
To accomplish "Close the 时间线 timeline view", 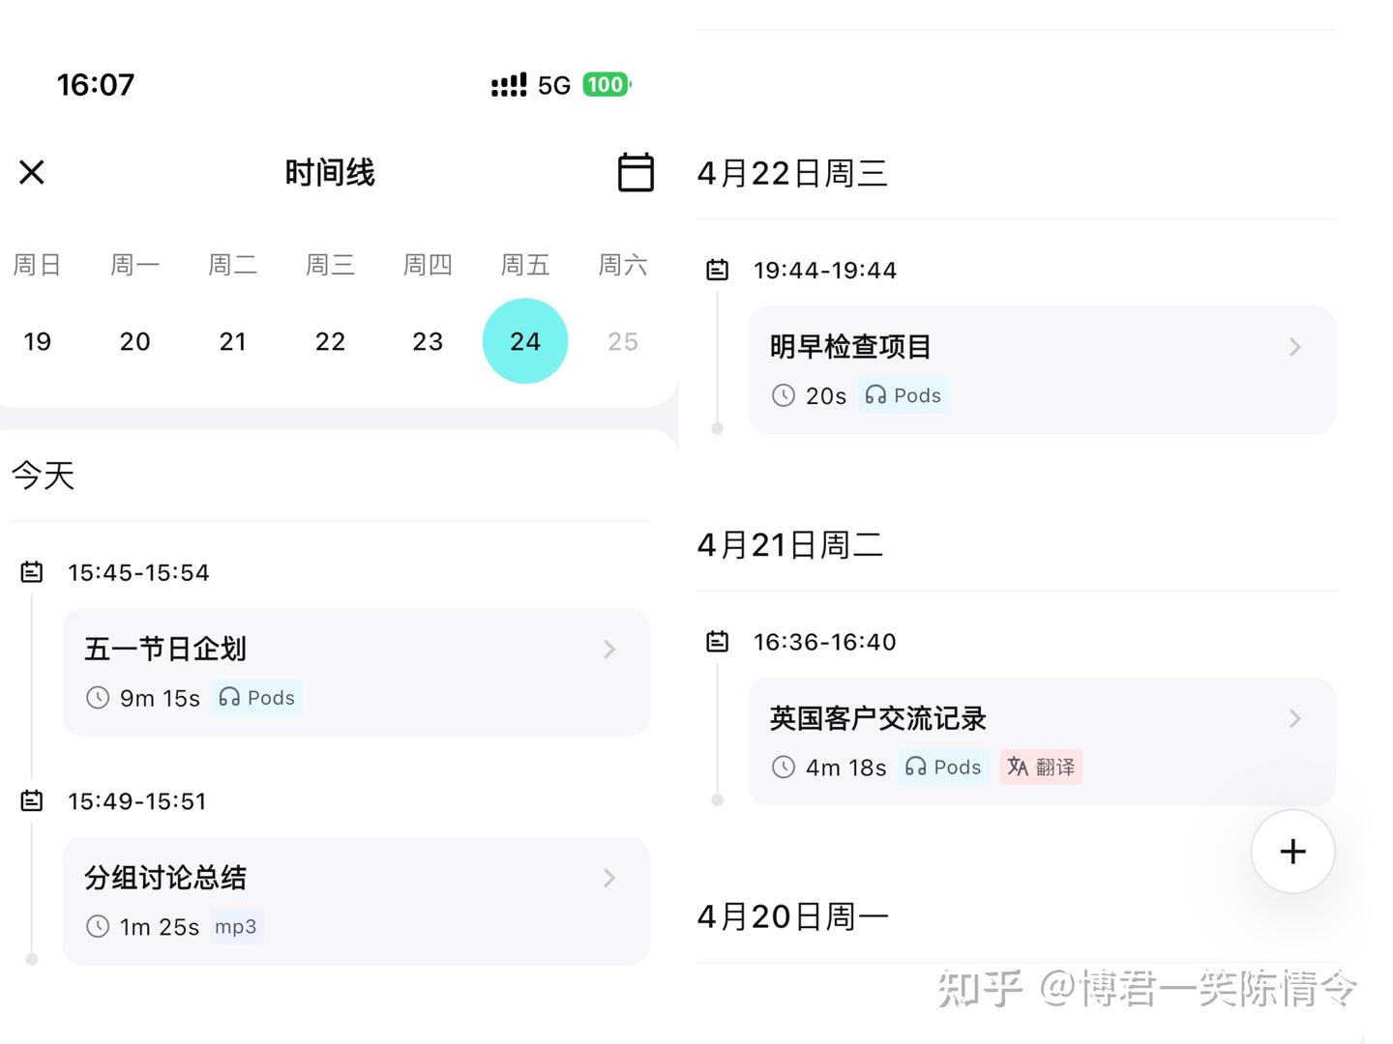I will coord(32,172).
